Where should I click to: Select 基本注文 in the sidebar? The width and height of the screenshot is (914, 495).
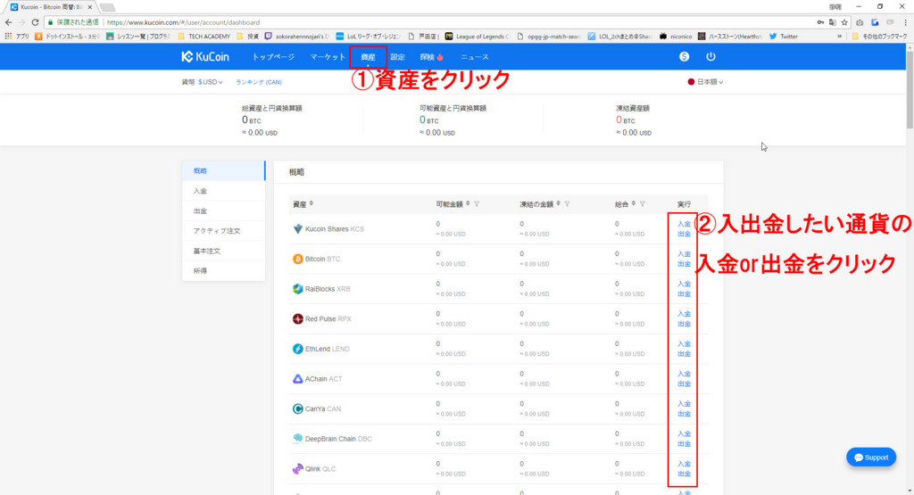pyautogui.click(x=224, y=251)
